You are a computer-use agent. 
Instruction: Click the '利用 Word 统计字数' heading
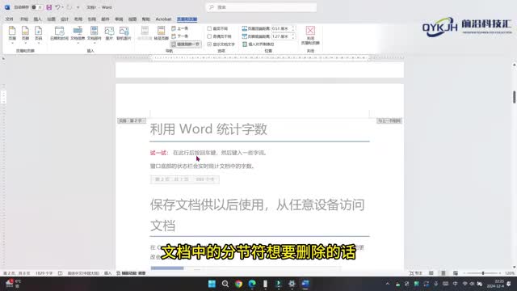[x=208, y=129]
